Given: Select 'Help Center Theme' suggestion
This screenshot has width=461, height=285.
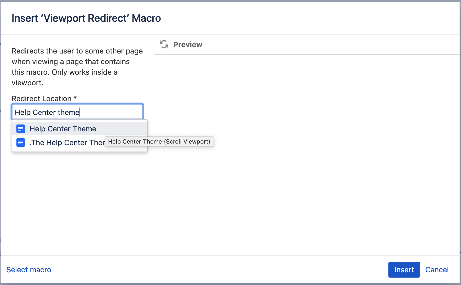Looking at the screenshot, I should point(63,129).
